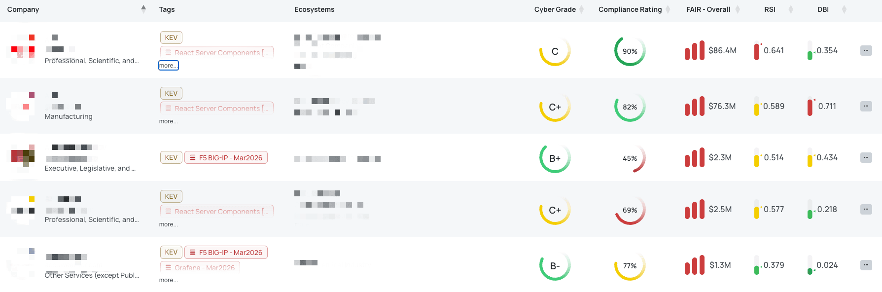
Task: Click the red RSI indicator showing 0.641
Action: pos(757,51)
